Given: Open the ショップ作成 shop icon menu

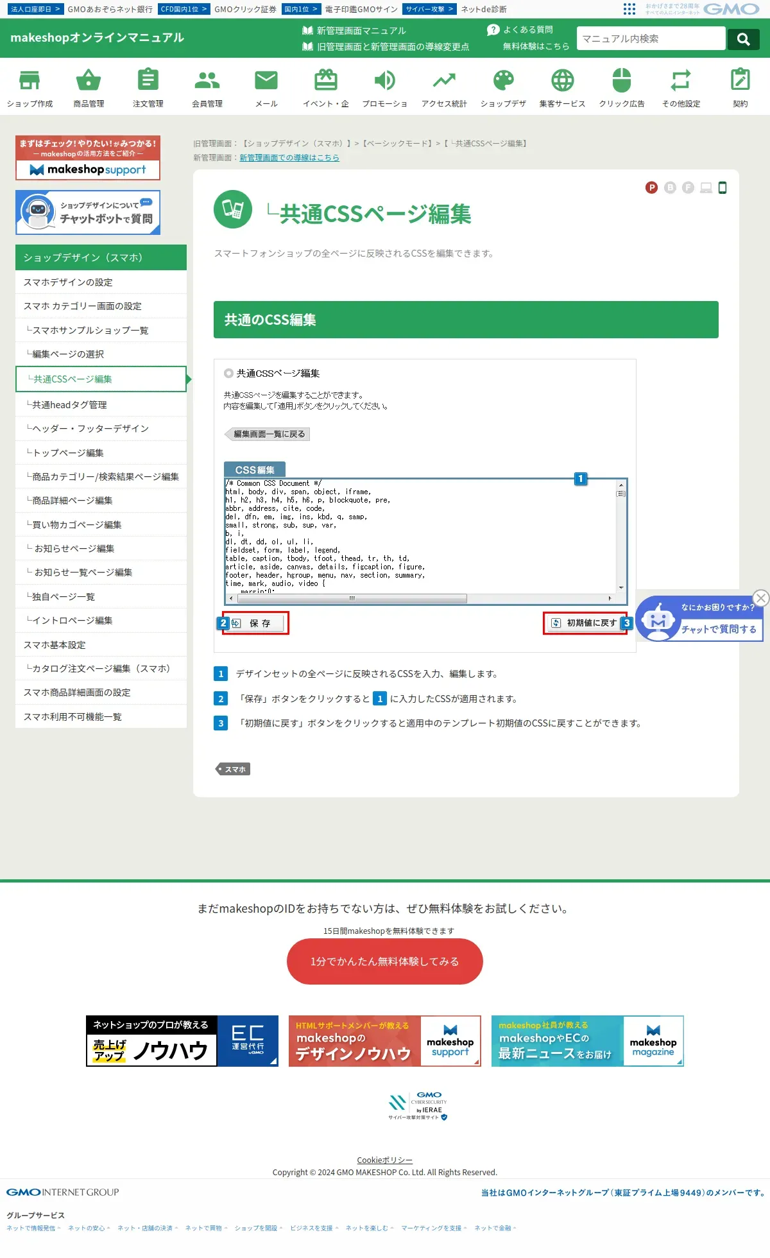Looking at the screenshot, I should [x=30, y=87].
